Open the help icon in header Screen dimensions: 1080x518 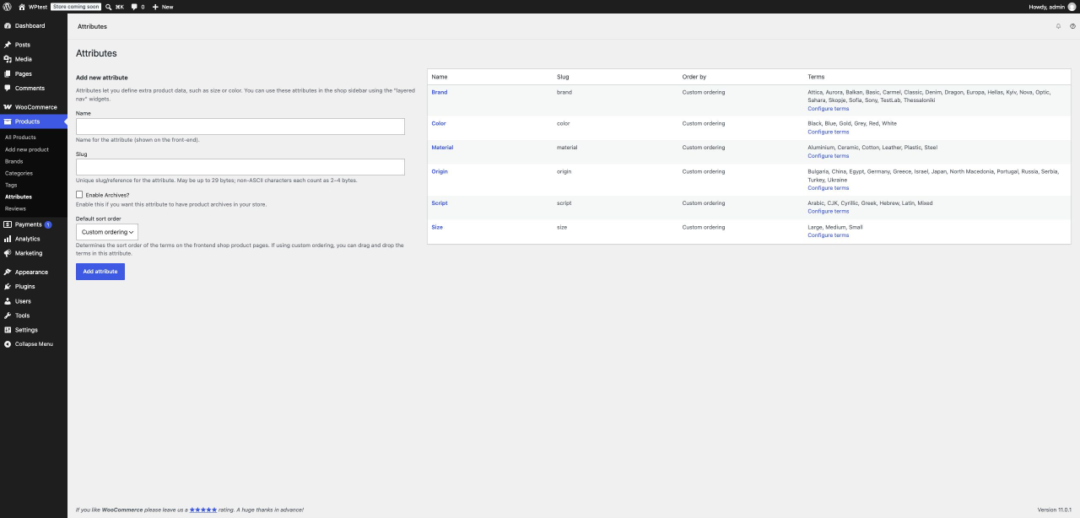click(x=1072, y=26)
